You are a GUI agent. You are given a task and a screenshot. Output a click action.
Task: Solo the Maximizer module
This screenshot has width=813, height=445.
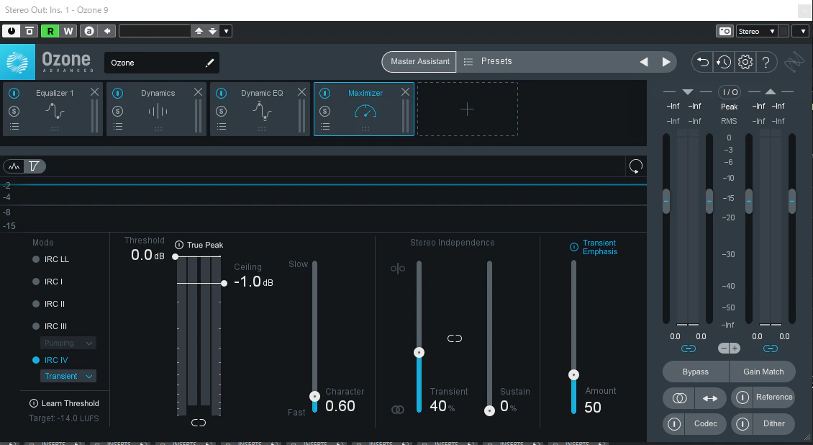coord(325,111)
